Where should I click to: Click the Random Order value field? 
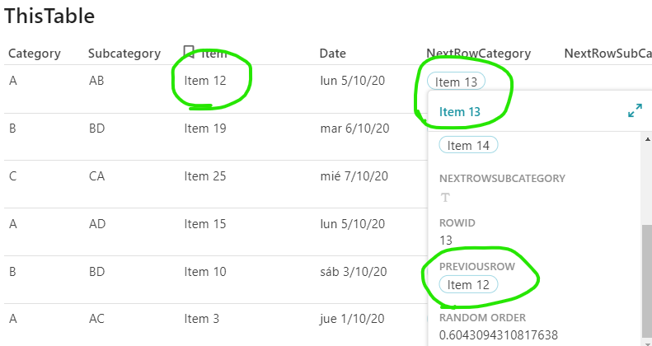[499, 335]
